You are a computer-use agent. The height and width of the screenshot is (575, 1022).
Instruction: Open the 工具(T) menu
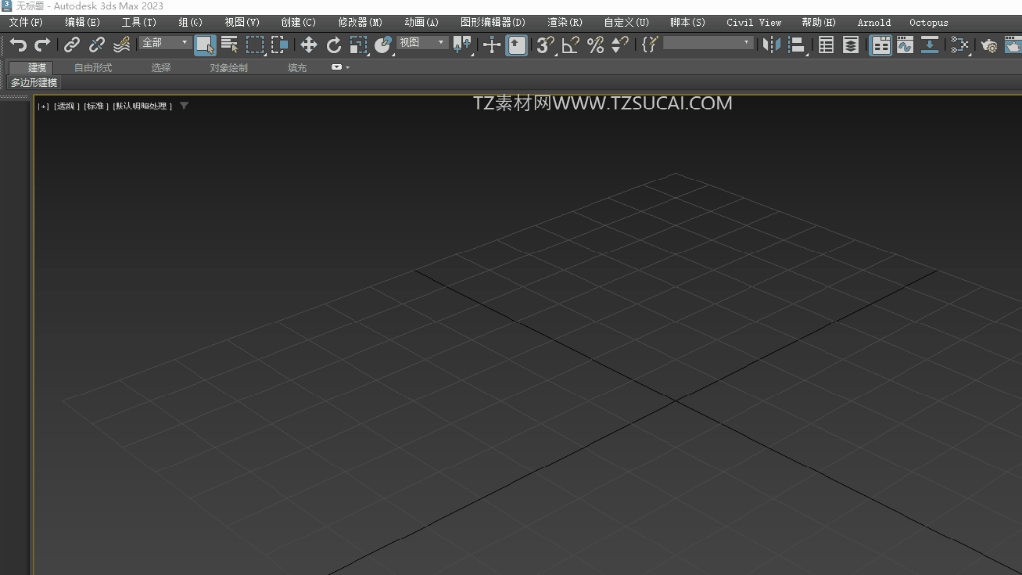point(139,22)
